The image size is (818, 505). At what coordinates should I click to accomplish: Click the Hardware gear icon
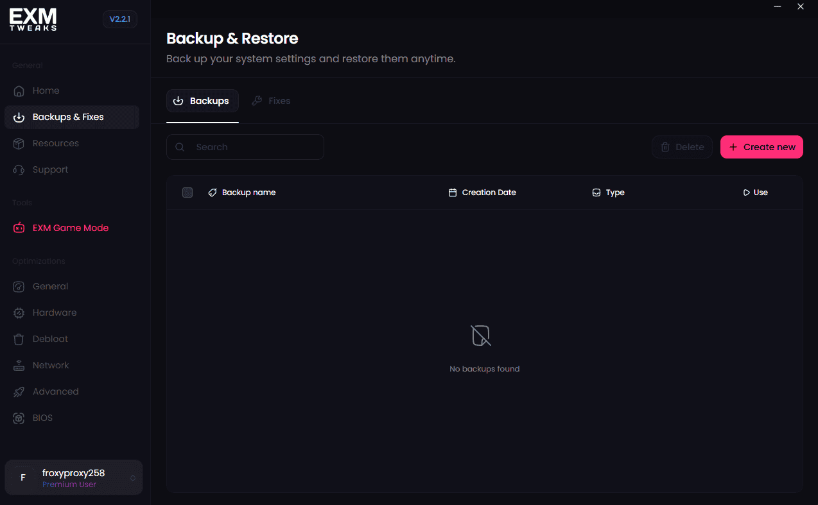[x=19, y=313]
